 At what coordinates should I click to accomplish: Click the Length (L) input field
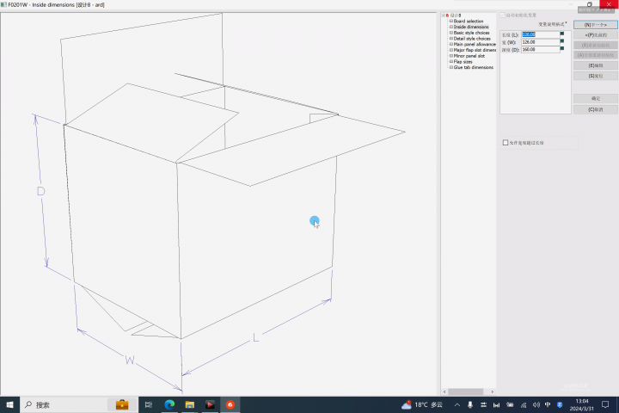click(540, 34)
